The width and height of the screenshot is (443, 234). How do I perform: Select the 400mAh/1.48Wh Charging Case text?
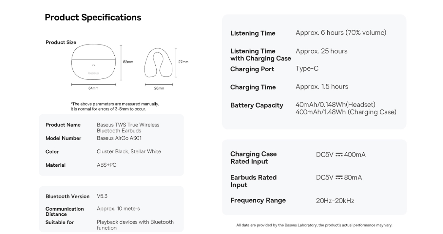click(346, 112)
